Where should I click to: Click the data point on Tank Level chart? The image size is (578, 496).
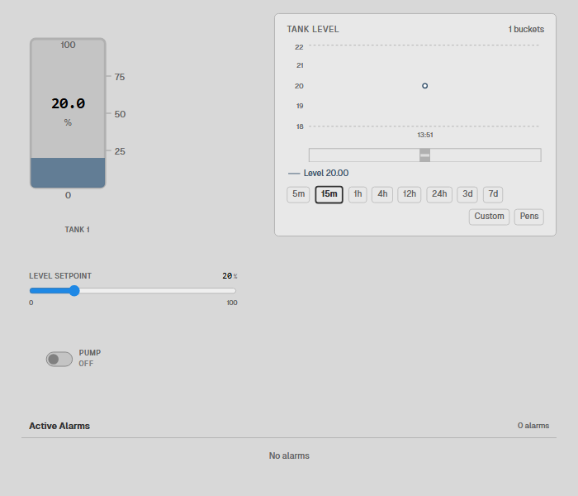click(424, 86)
